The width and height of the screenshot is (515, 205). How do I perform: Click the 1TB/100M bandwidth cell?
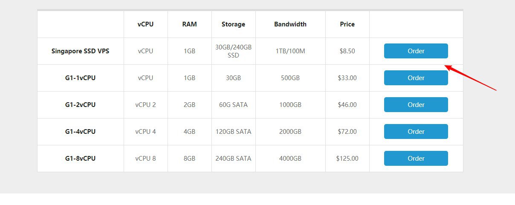[x=290, y=51]
